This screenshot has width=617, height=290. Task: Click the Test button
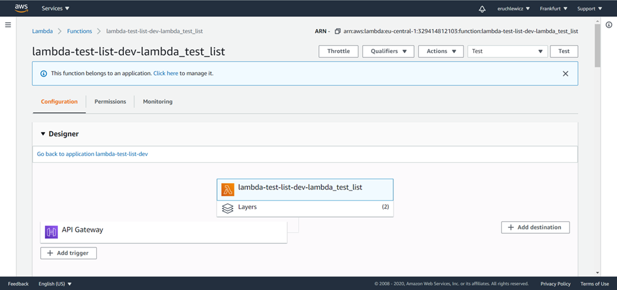[564, 52]
